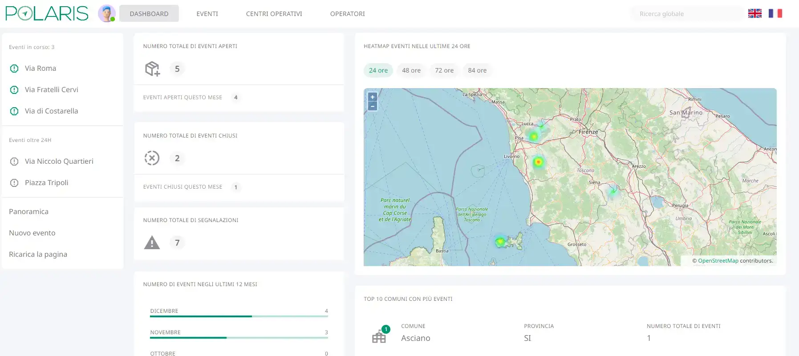Click the POLARIS logo
This screenshot has height=356, width=799.
coord(47,13)
